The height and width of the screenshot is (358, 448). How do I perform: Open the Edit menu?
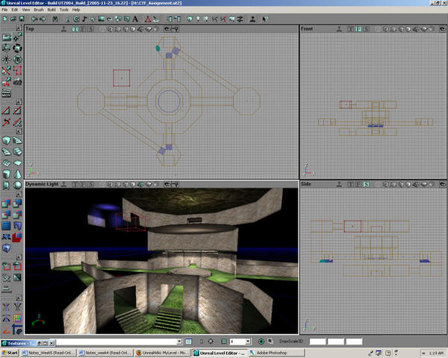(x=15, y=10)
